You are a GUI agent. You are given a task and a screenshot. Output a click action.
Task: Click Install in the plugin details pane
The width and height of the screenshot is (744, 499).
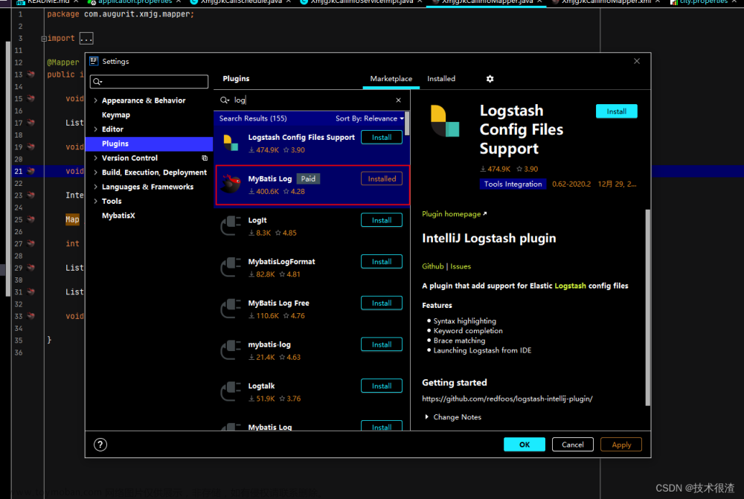[x=616, y=112]
